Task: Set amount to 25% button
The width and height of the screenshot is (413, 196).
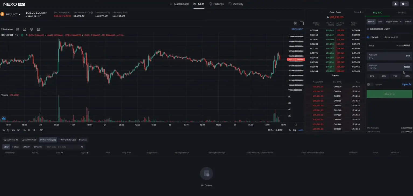Action: coord(372,76)
